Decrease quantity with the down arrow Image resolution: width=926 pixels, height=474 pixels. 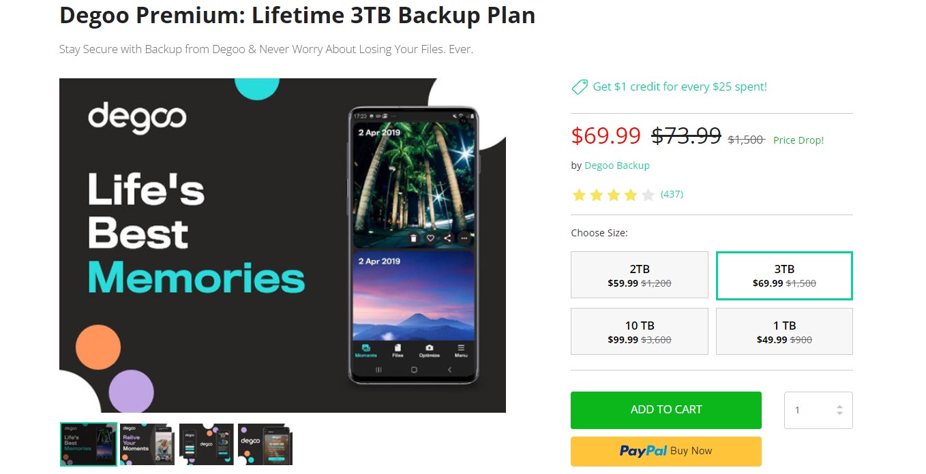point(839,414)
